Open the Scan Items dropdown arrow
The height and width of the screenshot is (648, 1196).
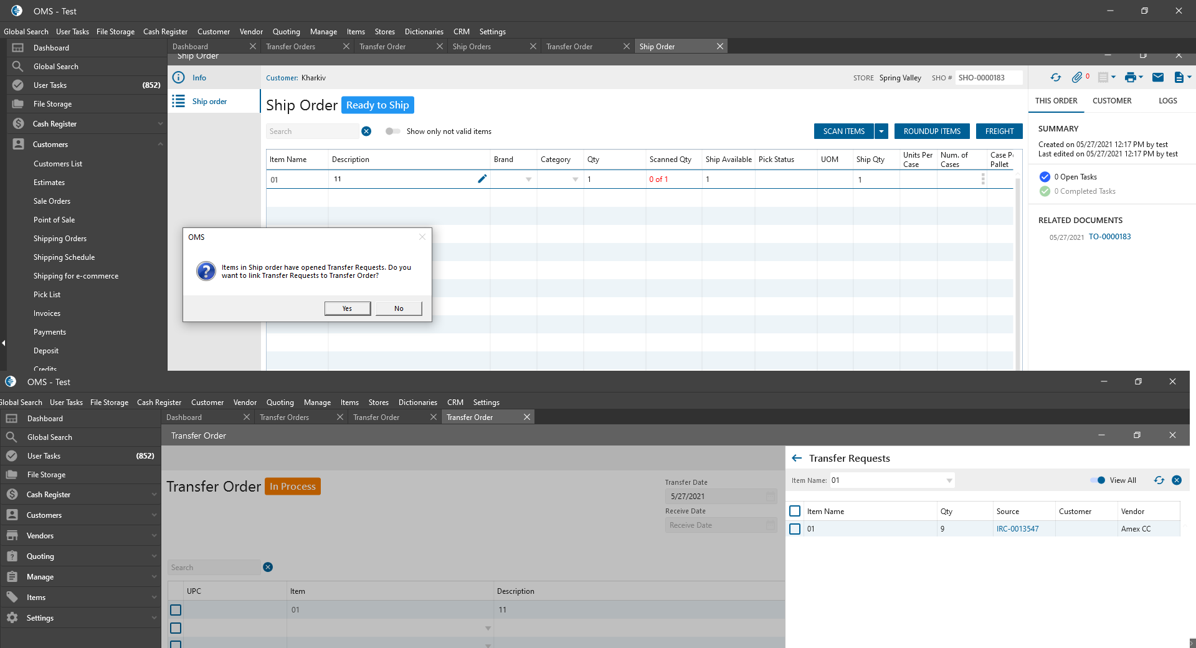click(881, 131)
